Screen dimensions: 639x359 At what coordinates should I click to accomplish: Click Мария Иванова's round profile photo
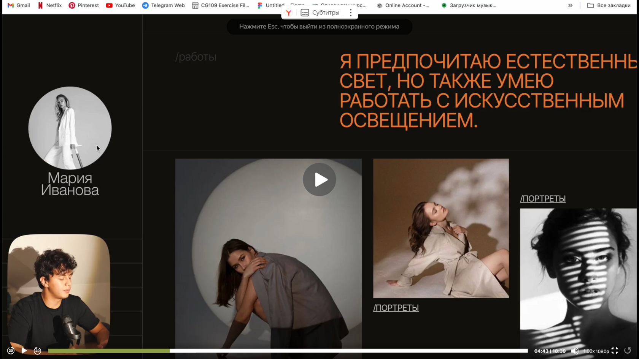click(70, 128)
